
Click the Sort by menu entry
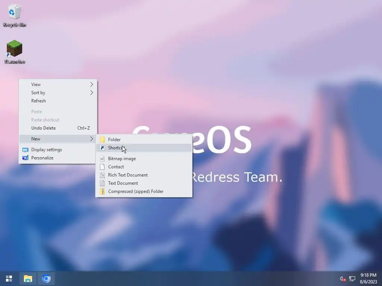(58, 93)
